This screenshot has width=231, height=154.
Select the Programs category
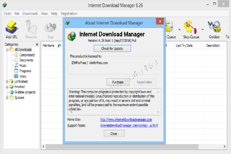(25, 71)
